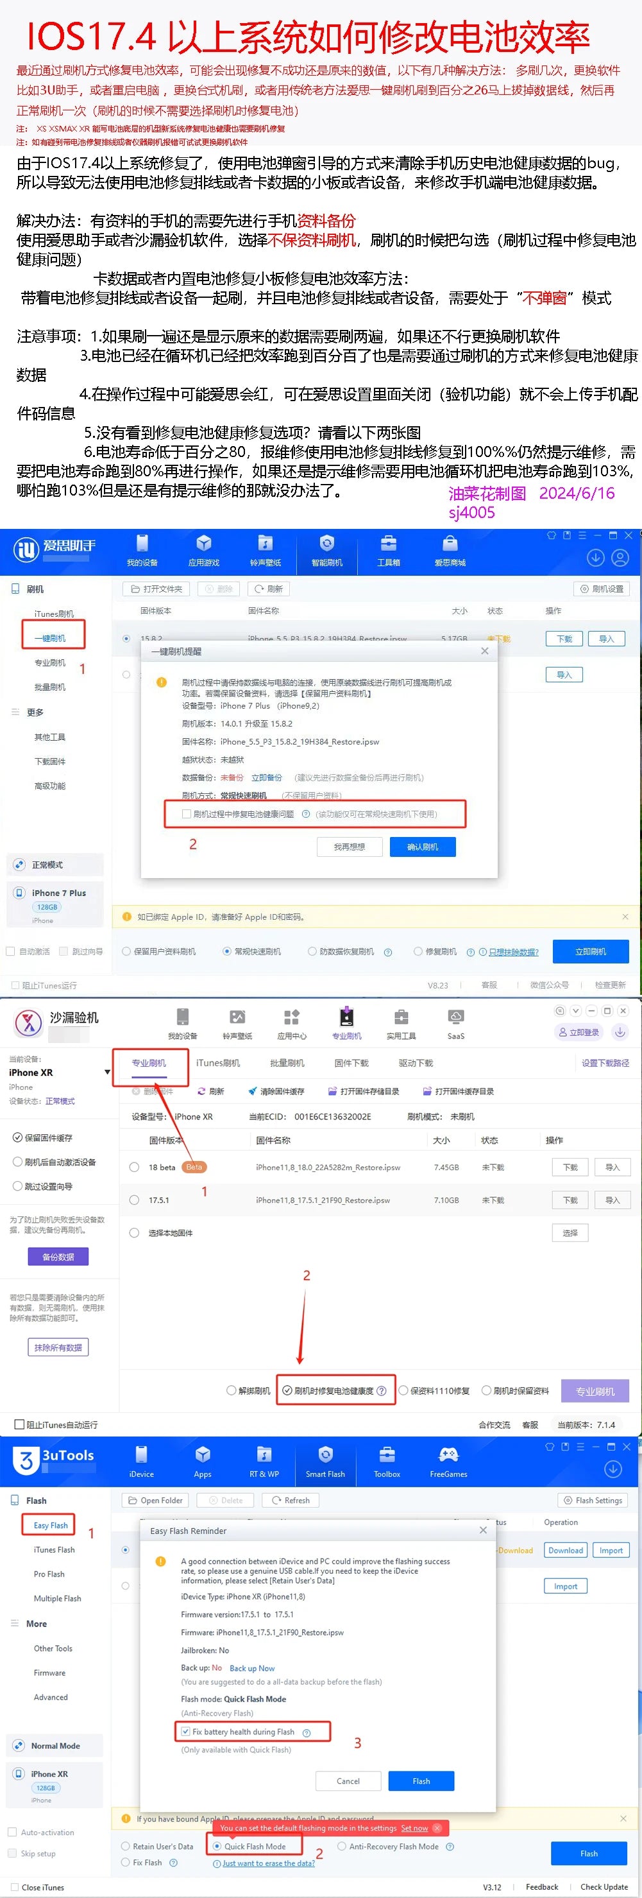Image resolution: width=642 pixels, height=1898 pixels.
Task: Select the 17.5.1 firmware row radio
Action: coord(134,1200)
